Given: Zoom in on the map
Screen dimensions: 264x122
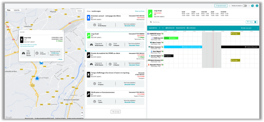Looking at the screenshot, I should point(82,112).
